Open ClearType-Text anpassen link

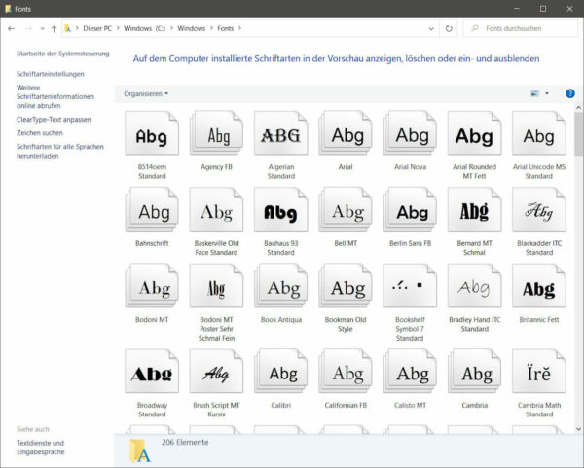click(54, 119)
